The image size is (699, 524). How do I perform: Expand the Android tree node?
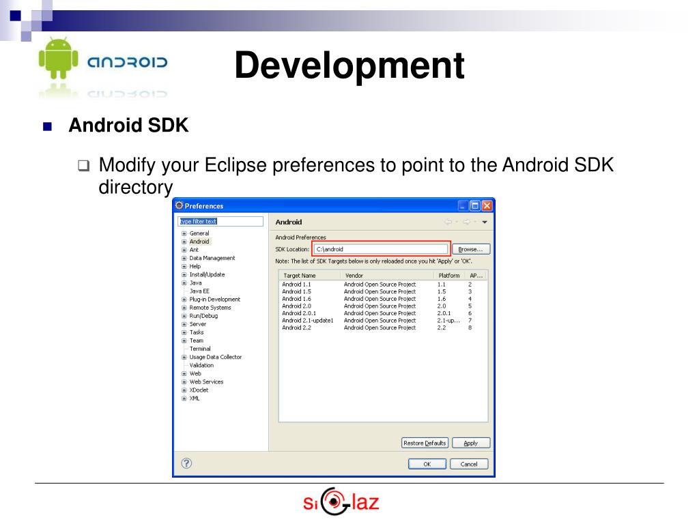click(x=184, y=242)
